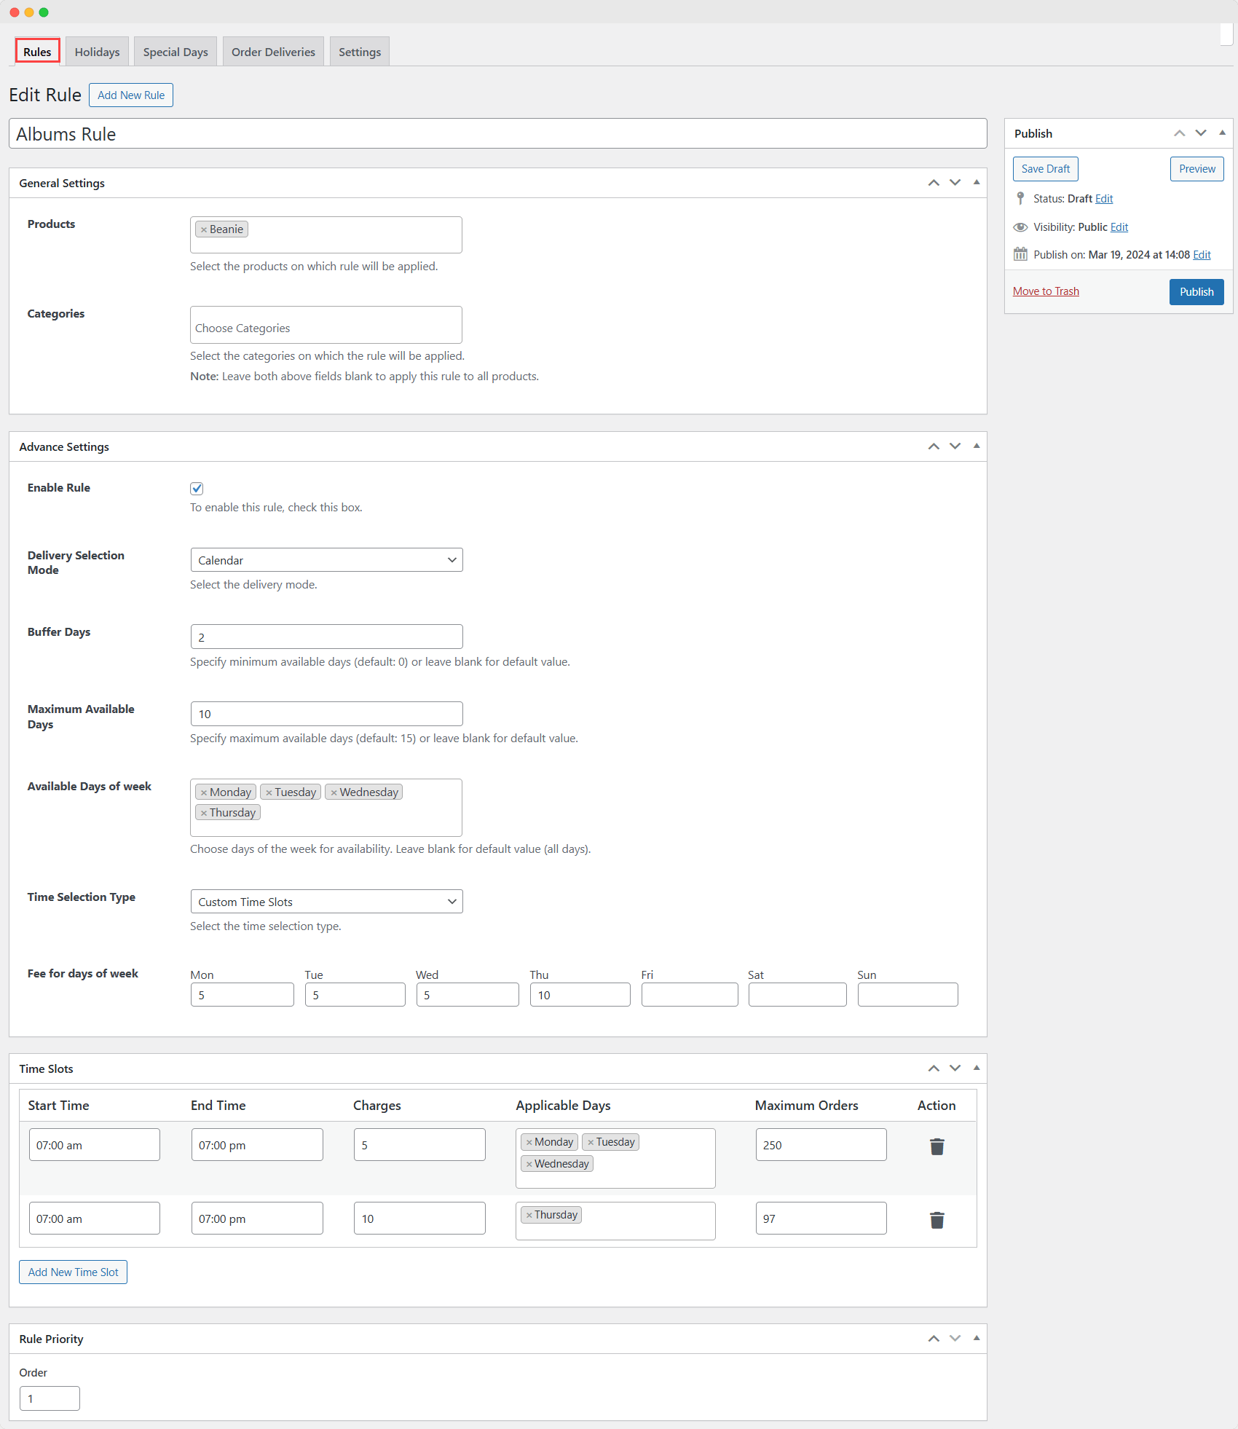Publish the Albums Rule
Viewport: 1238px width, 1429px height.
[x=1196, y=291]
